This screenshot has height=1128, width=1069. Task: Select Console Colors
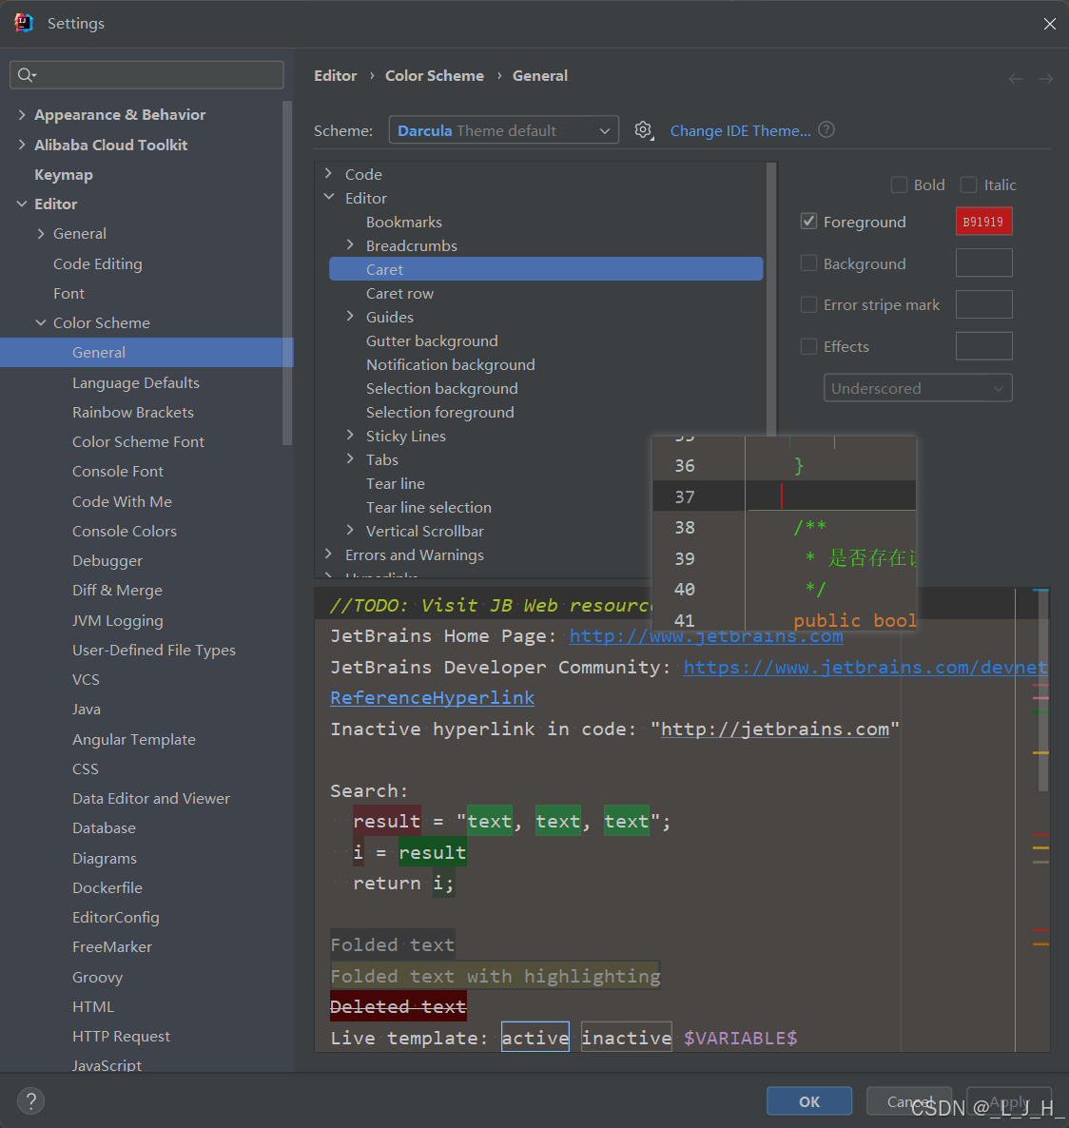coord(125,531)
